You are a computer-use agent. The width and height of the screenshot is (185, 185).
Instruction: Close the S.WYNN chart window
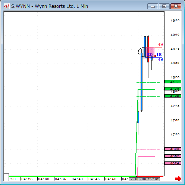[x=176, y=6]
